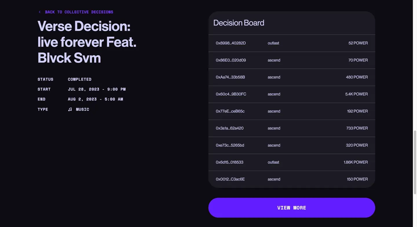Click the music note icon
The image size is (417, 227).
point(70,109)
